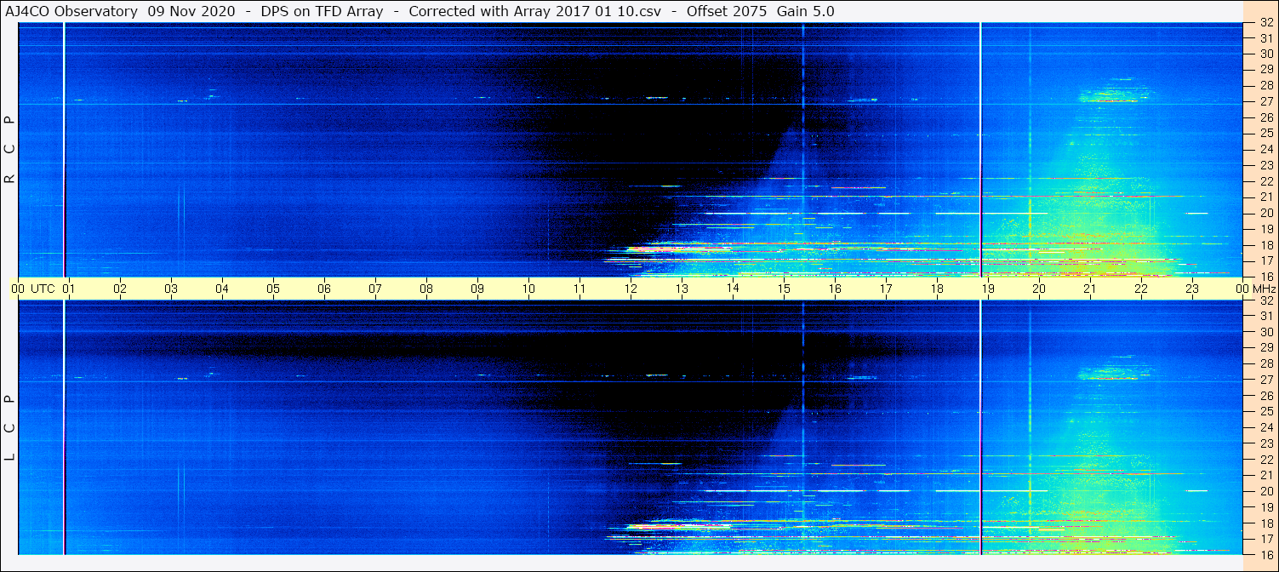
Task: Click the 25 MHz tick of RCP panel
Action: [1265, 134]
